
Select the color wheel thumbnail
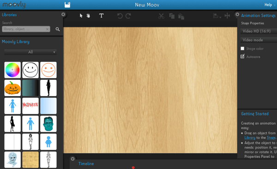[12, 70]
